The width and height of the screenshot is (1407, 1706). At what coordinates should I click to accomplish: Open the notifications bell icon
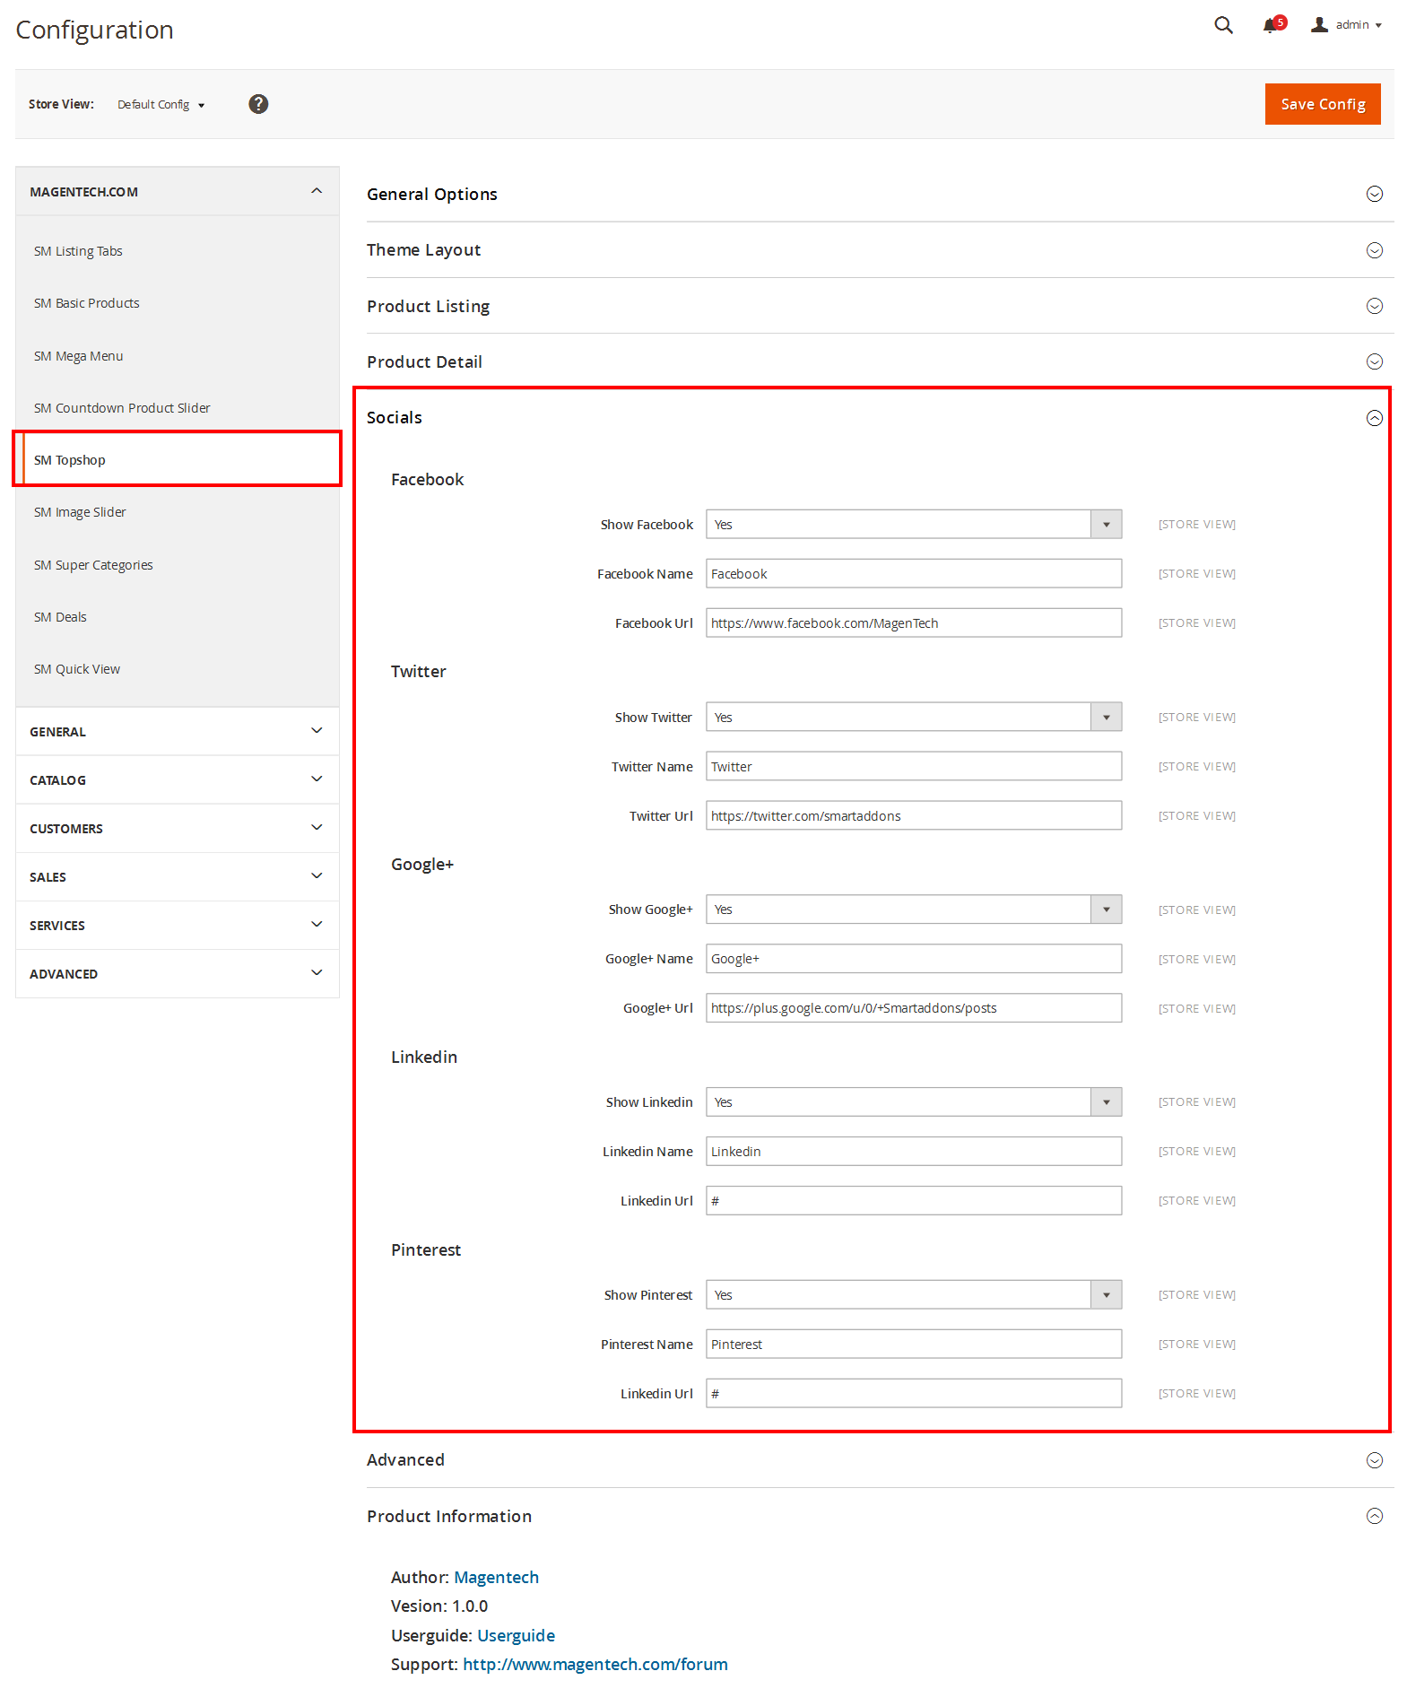coord(1273,24)
